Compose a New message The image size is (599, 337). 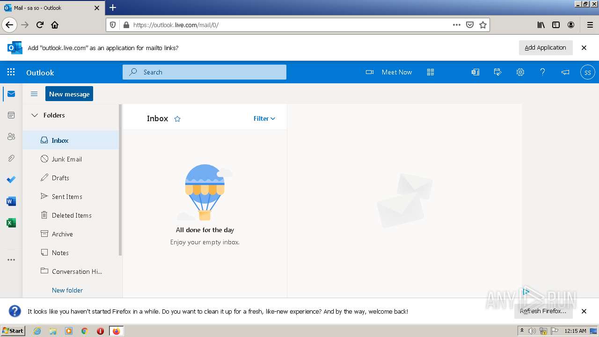click(x=69, y=94)
